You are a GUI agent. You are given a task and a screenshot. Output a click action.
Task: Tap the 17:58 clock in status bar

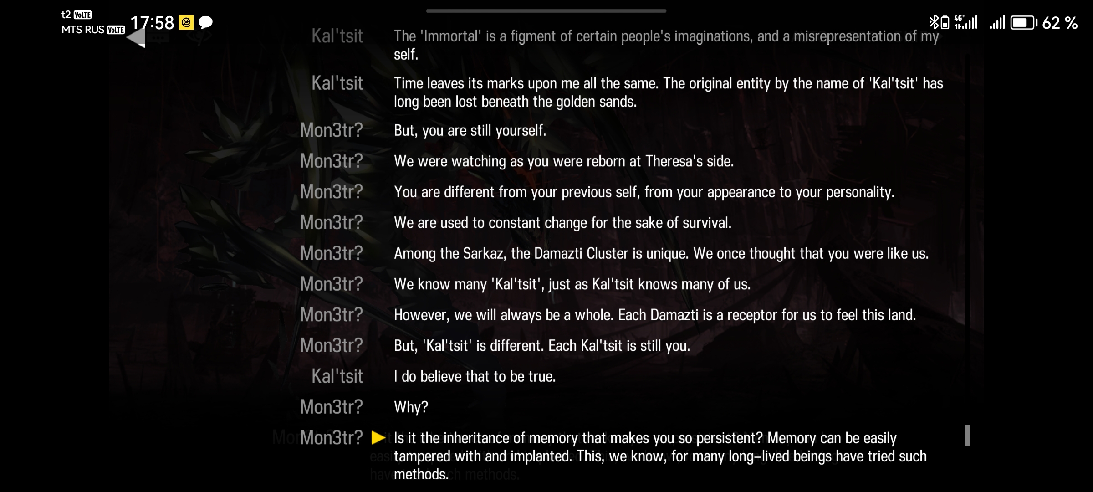[152, 22]
